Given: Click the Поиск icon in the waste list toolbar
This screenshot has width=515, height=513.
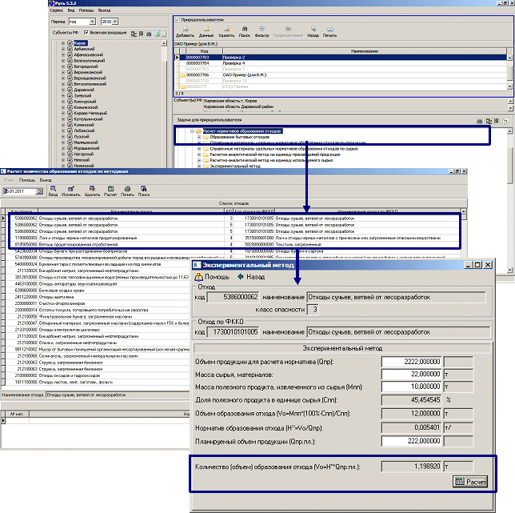Looking at the screenshot, I should (x=144, y=190).
